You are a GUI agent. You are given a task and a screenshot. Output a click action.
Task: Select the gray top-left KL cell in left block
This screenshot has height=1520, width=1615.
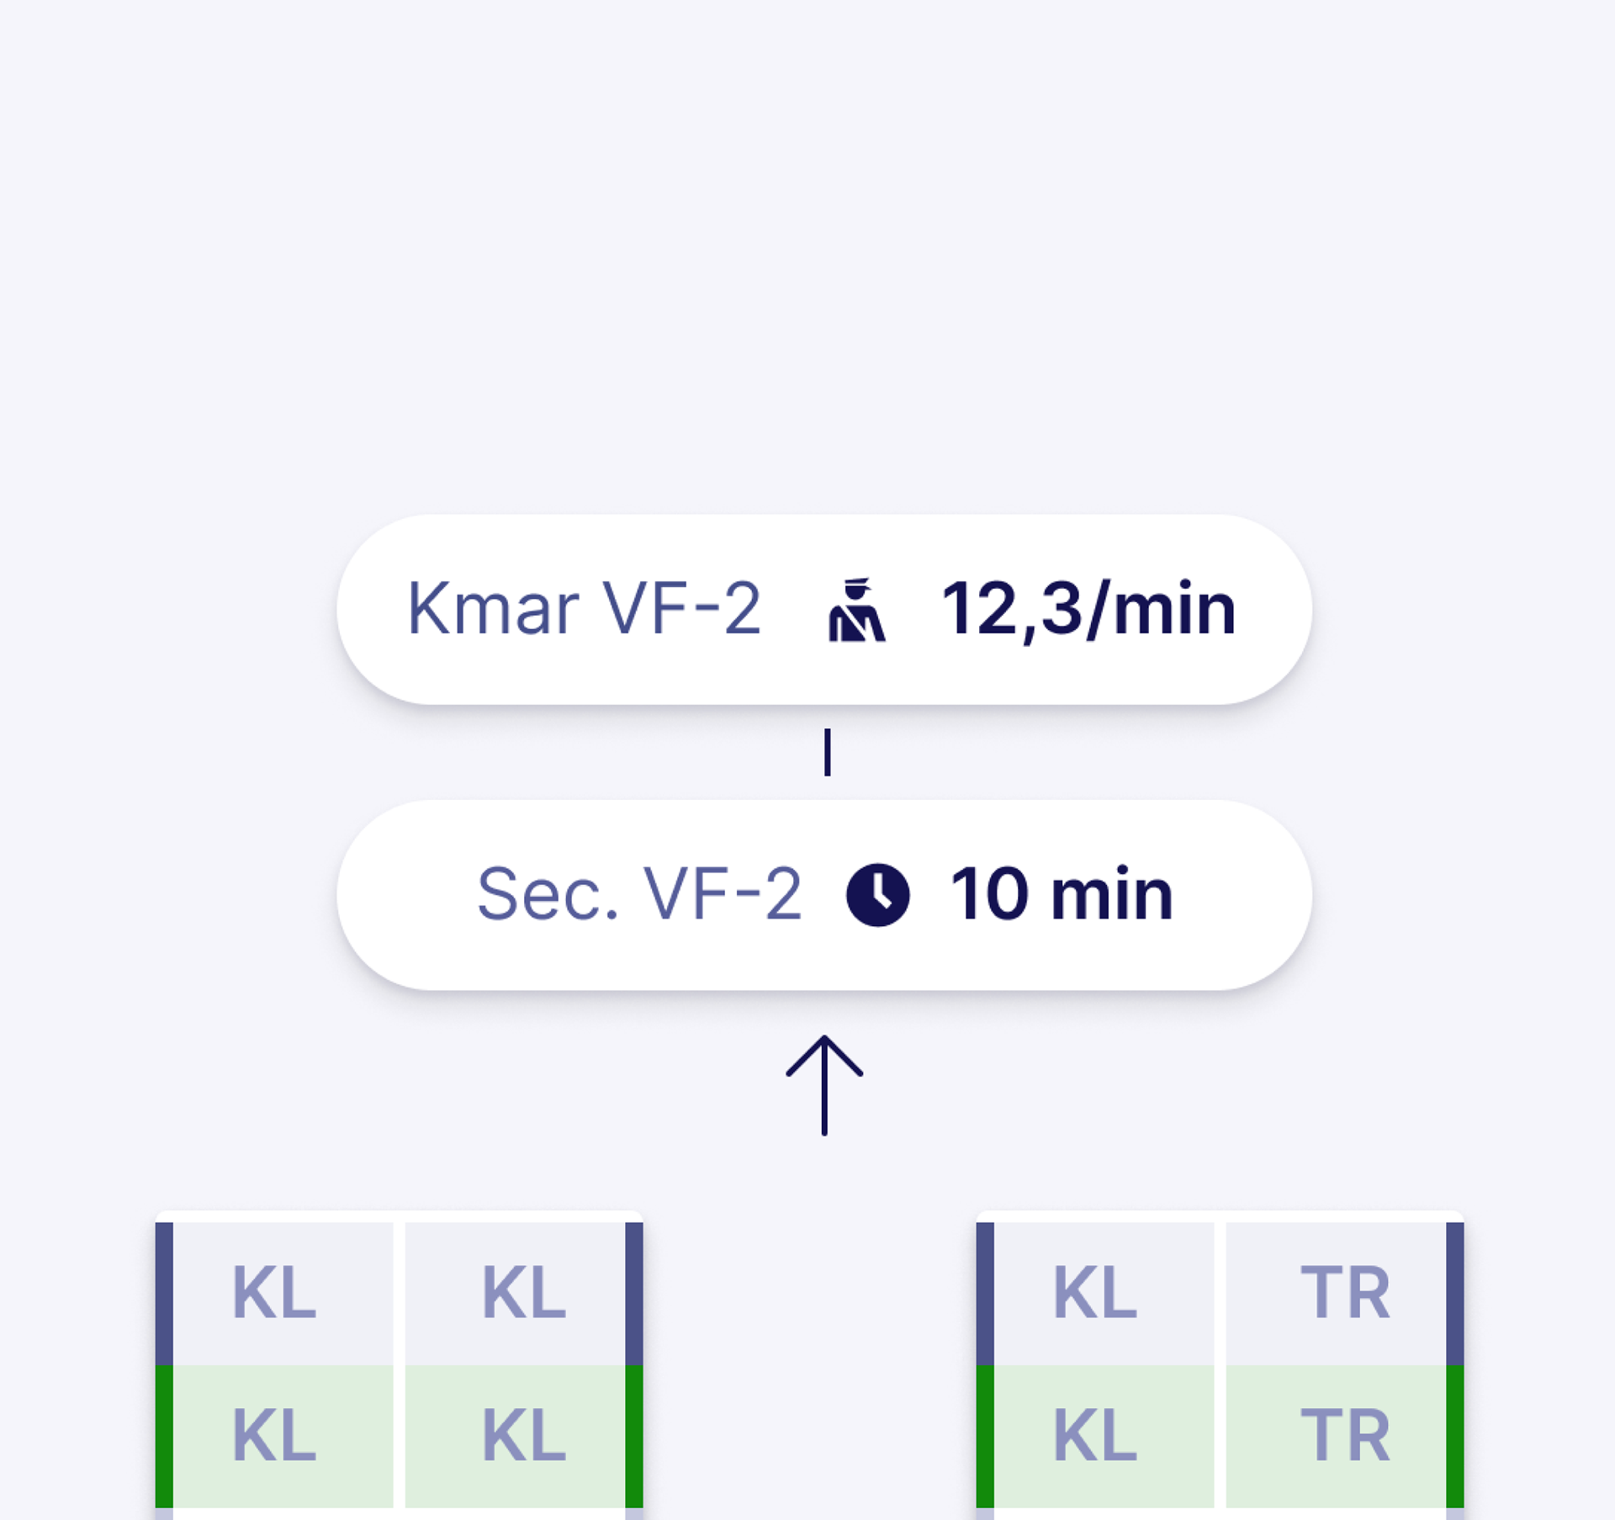coord(274,1294)
